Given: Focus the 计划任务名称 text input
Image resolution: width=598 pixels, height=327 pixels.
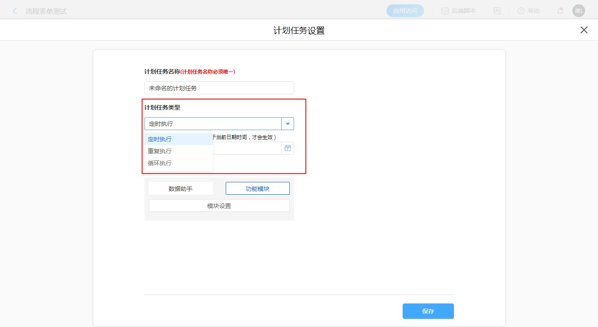Looking at the screenshot, I should [x=219, y=88].
